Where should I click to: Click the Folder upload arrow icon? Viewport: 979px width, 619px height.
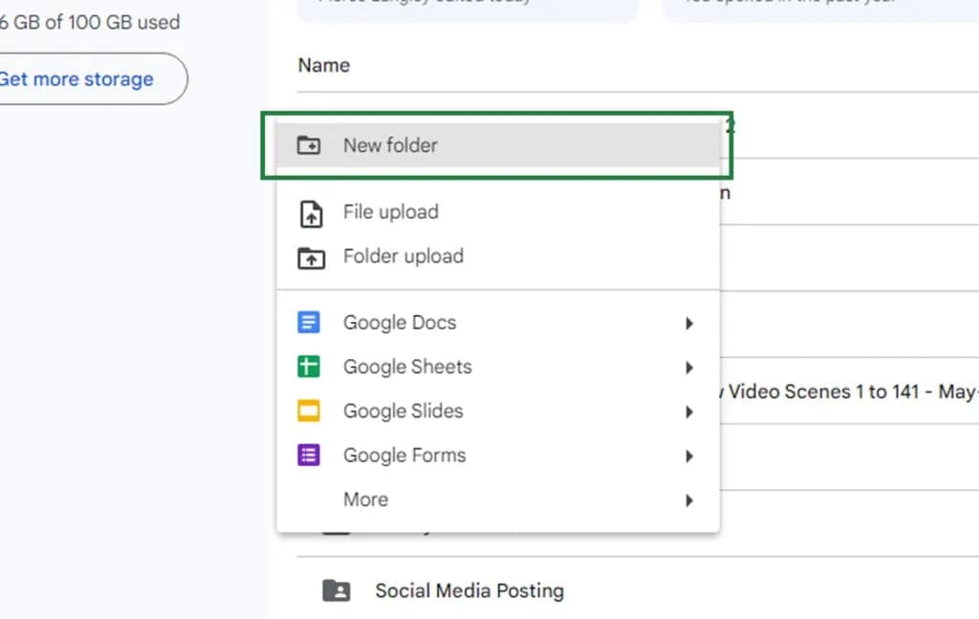tap(311, 257)
